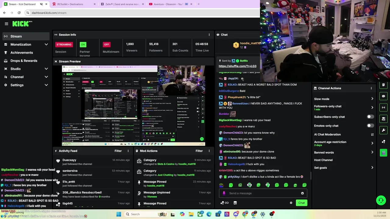Open a new browser tab

[198, 4]
